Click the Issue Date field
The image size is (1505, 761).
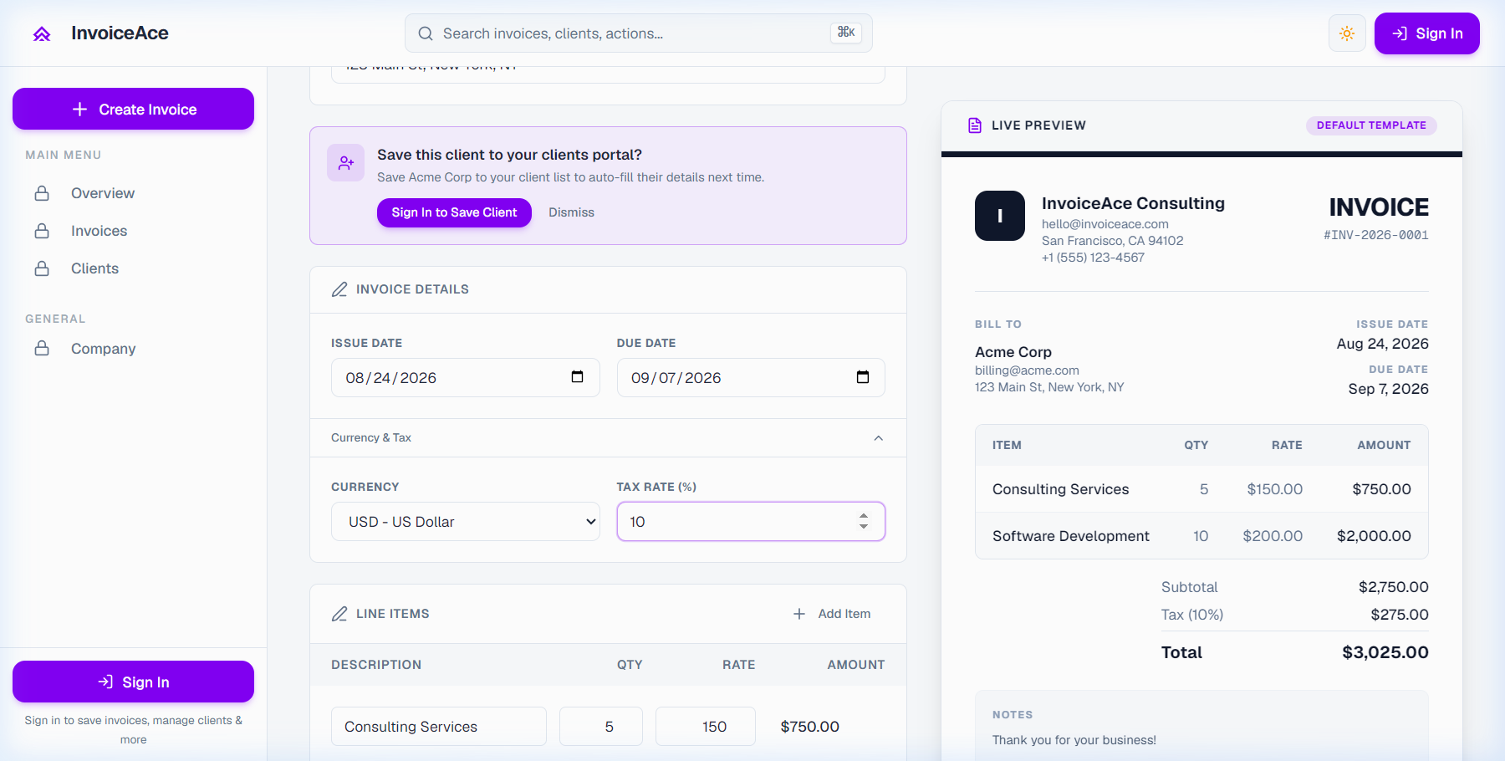(466, 378)
